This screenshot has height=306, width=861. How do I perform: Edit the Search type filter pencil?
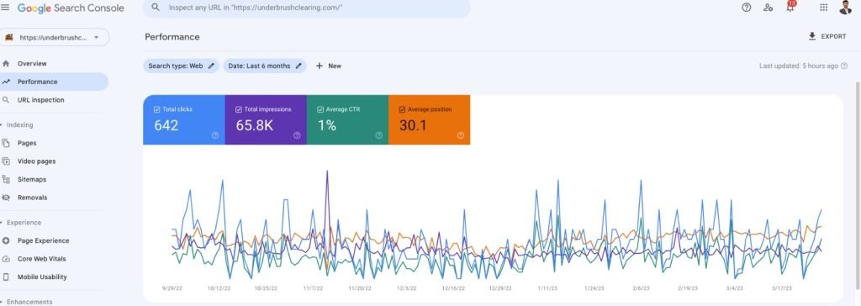click(211, 66)
